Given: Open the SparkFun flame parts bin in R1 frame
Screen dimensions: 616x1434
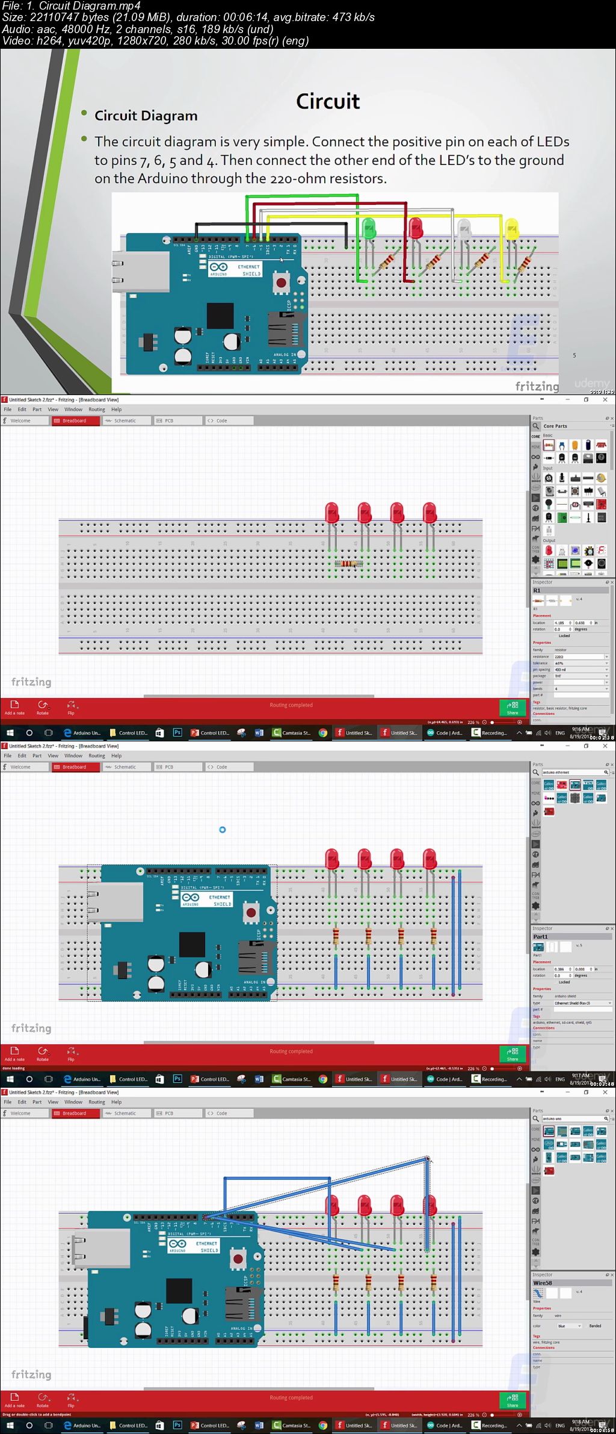Looking at the screenshot, I should [535, 467].
